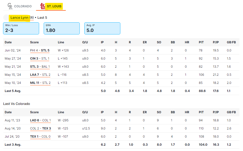This screenshot has width=243, height=151.
Task: Click the Aug 11, '23 date cell
Action: [x=12, y=120]
